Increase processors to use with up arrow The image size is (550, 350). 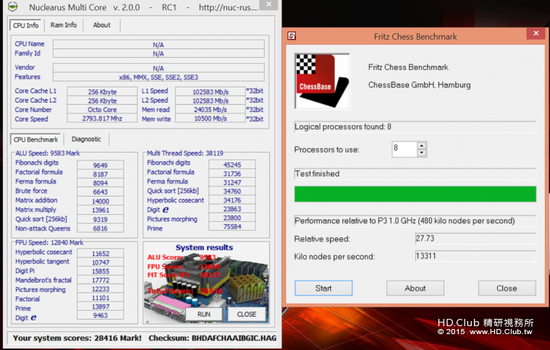click(422, 145)
